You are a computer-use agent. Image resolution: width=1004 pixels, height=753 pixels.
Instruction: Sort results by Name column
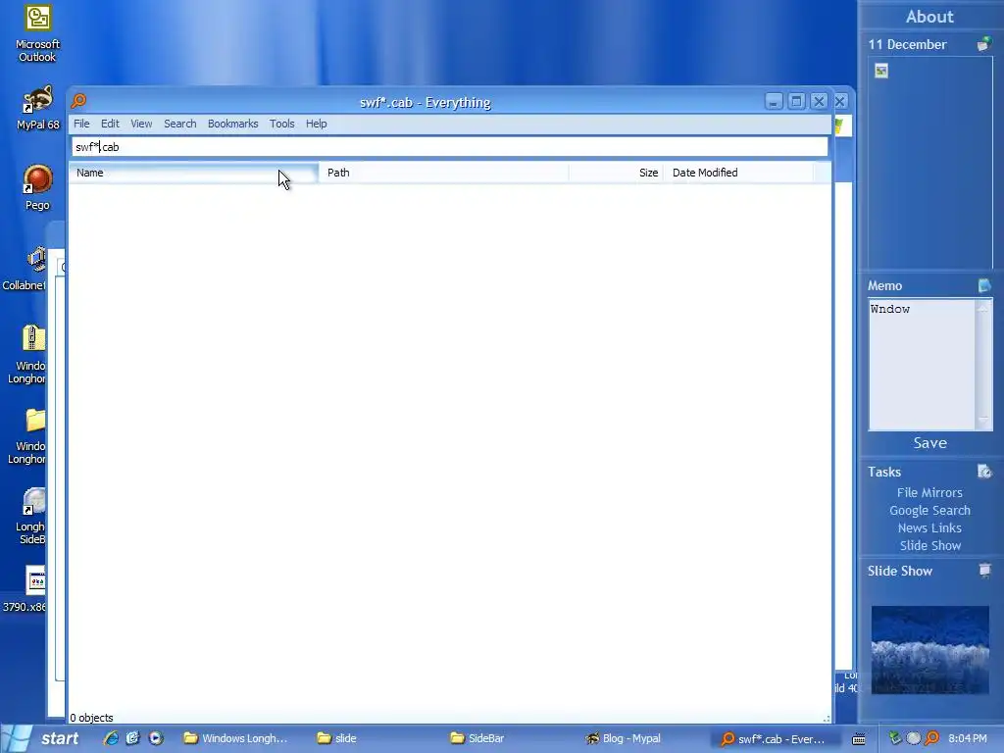[193, 173]
